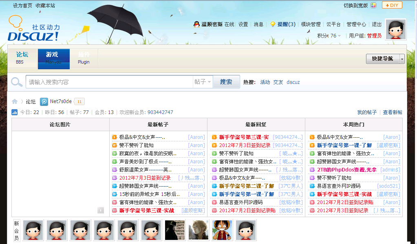The image size is (417, 244).
Task: Click 论坛 in the breadcrumb
Action: (31, 101)
